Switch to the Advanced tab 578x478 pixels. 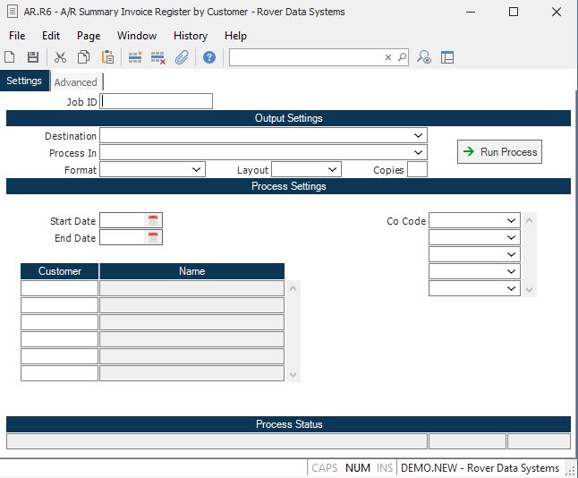75,82
